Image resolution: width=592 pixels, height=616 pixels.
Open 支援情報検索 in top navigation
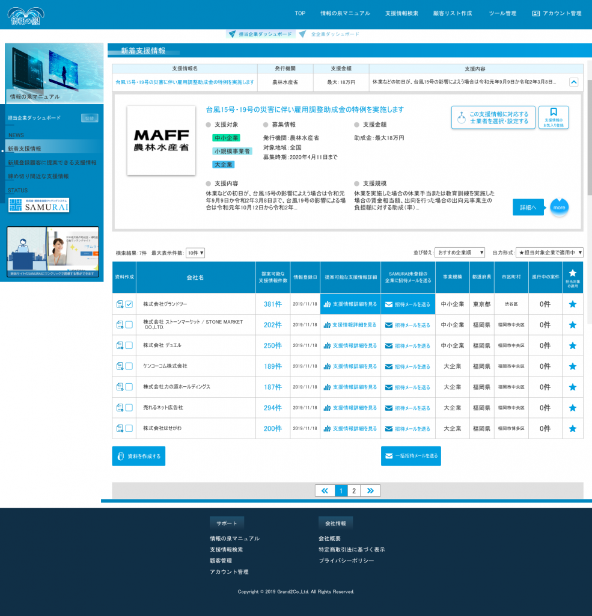401,13
